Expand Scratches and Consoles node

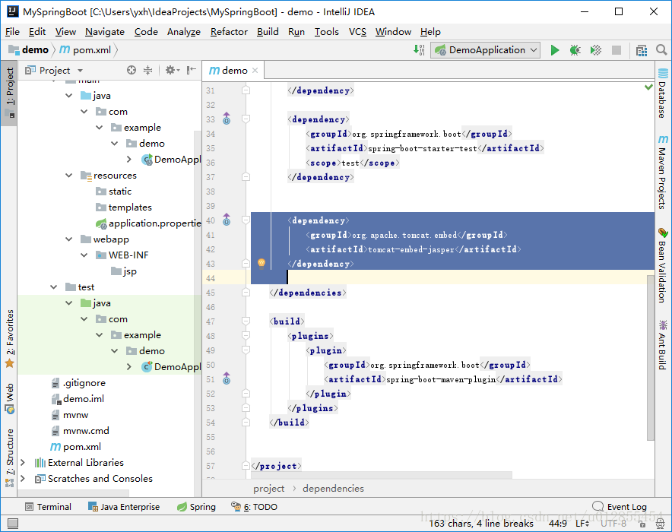click(x=23, y=479)
